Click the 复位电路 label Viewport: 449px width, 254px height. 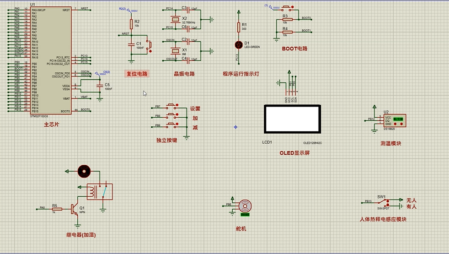(x=137, y=74)
